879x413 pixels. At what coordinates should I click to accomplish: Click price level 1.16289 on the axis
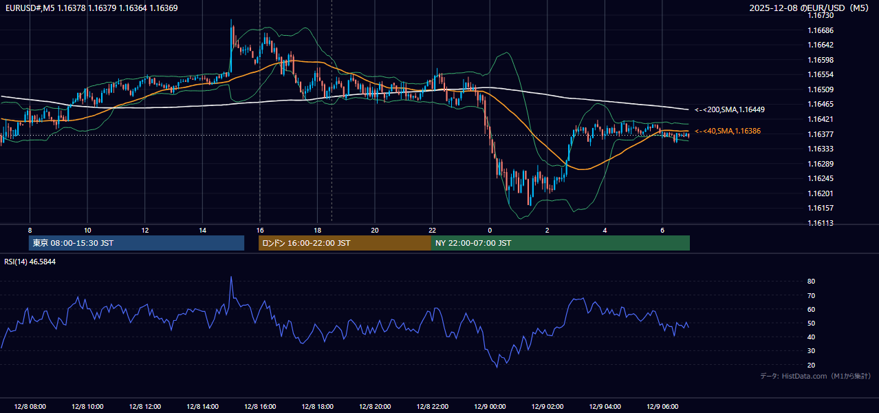click(821, 164)
